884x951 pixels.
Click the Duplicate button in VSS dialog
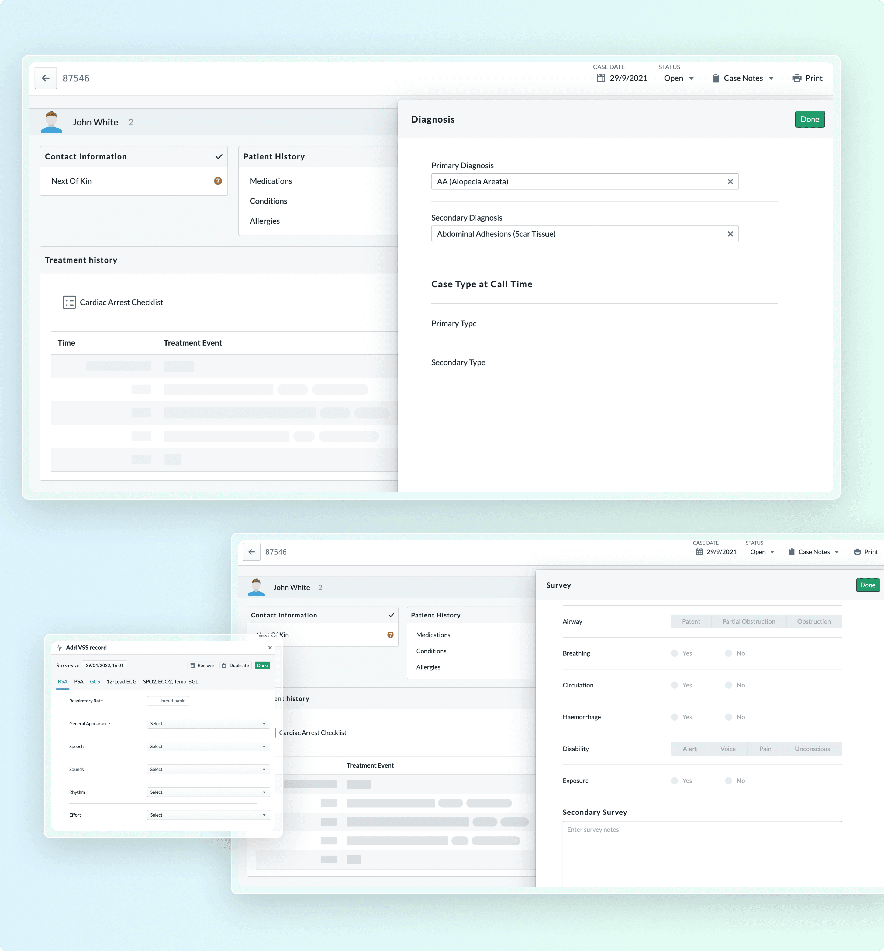click(x=236, y=665)
